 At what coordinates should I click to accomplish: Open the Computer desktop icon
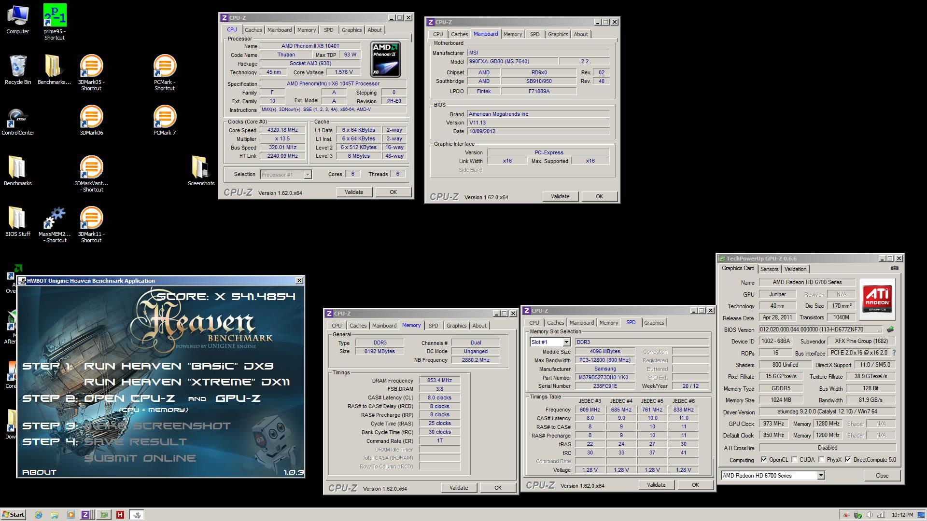pyautogui.click(x=18, y=20)
